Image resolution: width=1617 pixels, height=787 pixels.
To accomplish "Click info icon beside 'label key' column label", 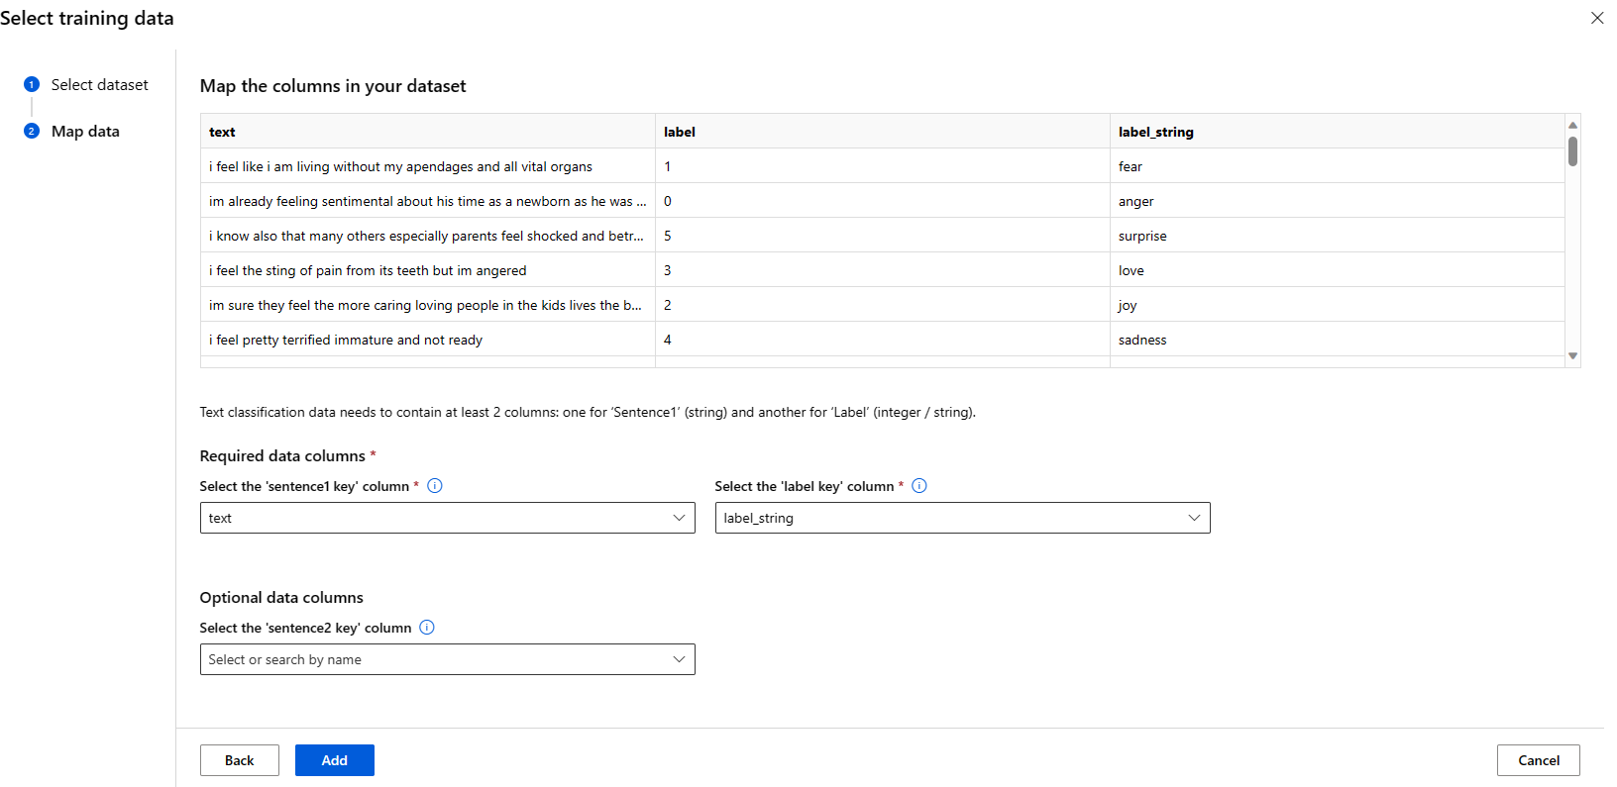I will pos(919,486).
